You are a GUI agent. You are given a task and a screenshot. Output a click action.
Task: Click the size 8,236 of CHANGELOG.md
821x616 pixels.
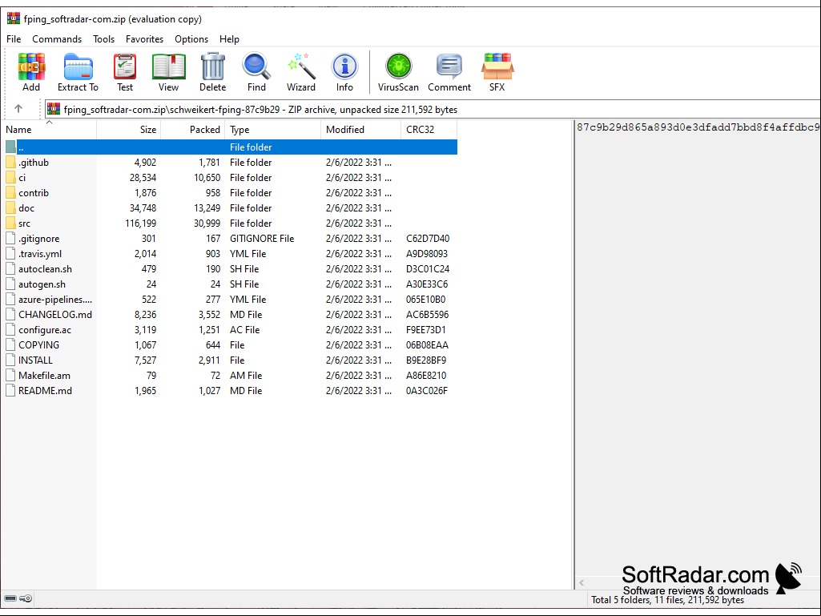click(x=145, y=314)
